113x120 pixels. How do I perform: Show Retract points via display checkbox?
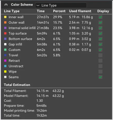[x=100, y=61]
